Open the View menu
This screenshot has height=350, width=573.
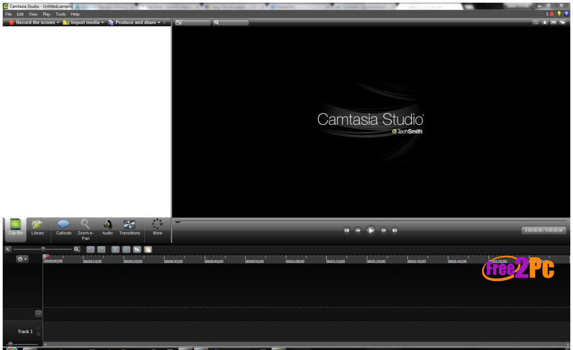tap(33, 14)
